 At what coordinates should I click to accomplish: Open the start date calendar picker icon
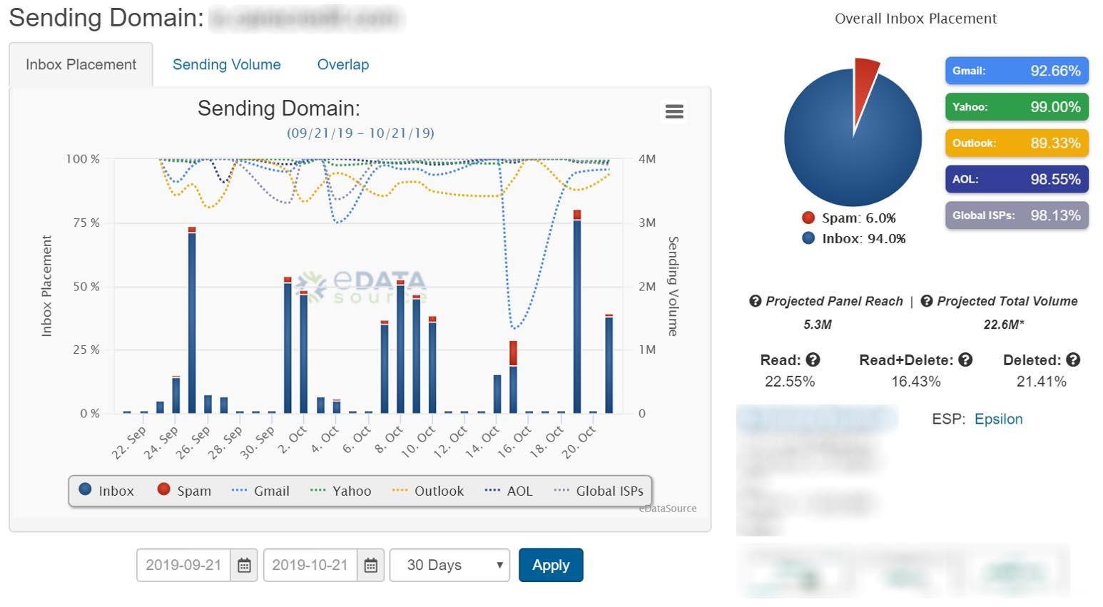coord(244,566)
